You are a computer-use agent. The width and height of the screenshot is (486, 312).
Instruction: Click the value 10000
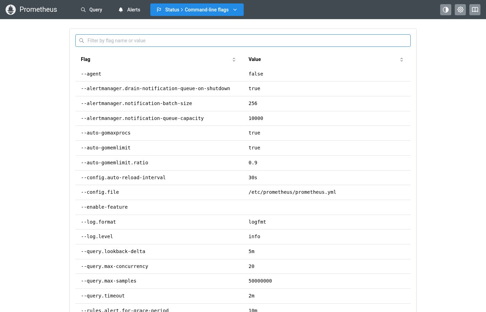tap(256, 118)
